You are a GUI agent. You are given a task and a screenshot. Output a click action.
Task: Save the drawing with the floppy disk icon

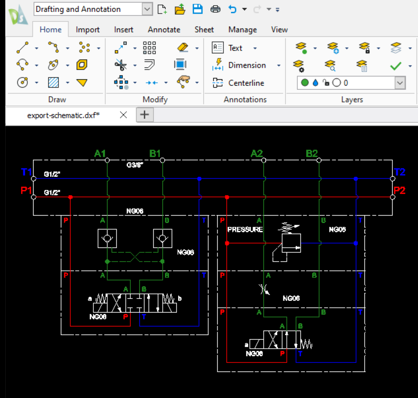[x=198, y=9]
